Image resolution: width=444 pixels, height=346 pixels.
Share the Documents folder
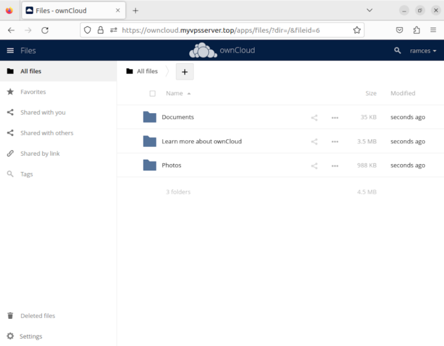coord(314,117)
